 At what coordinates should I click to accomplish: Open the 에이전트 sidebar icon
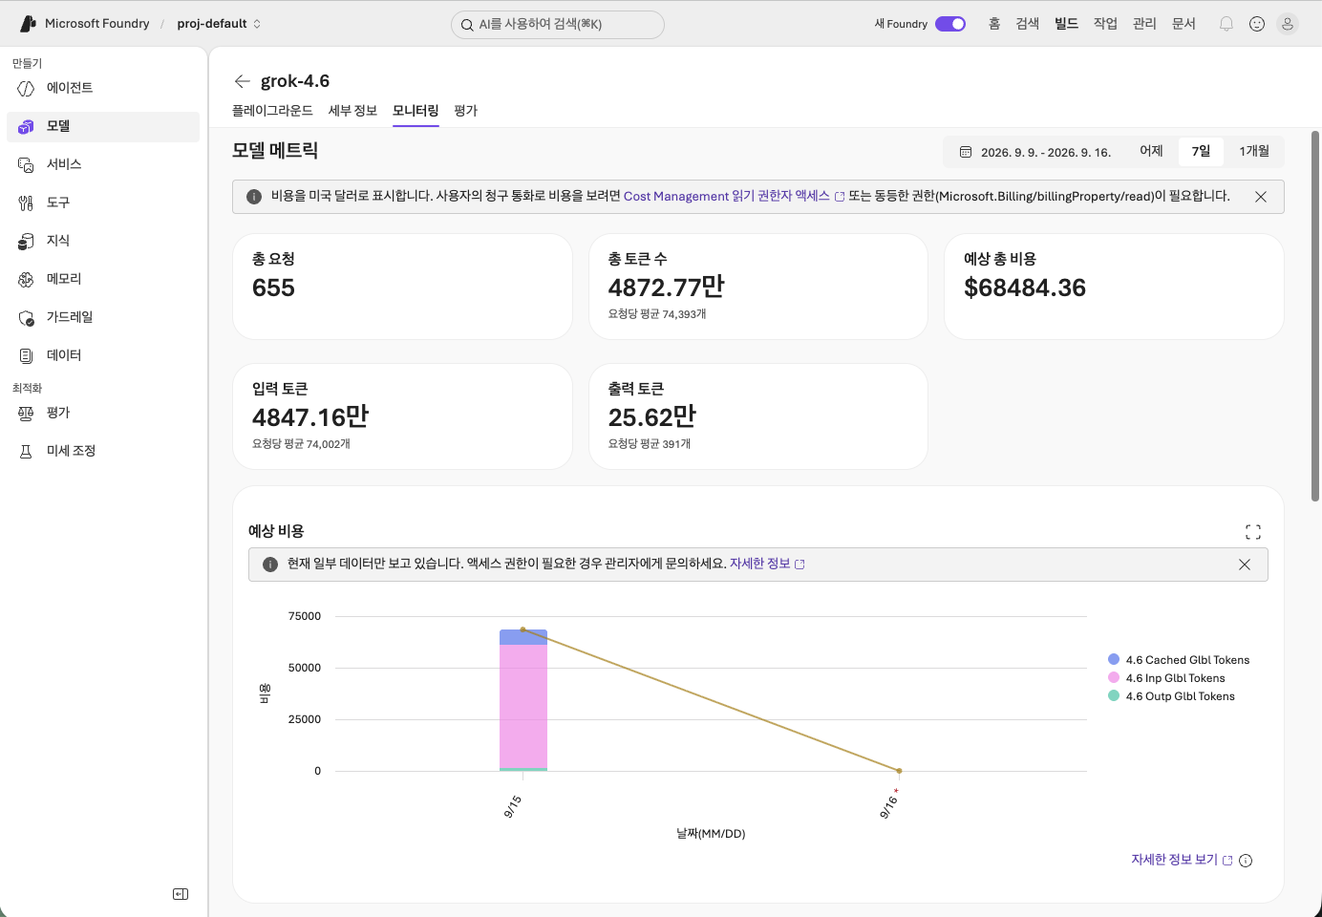tap(26, 88)
